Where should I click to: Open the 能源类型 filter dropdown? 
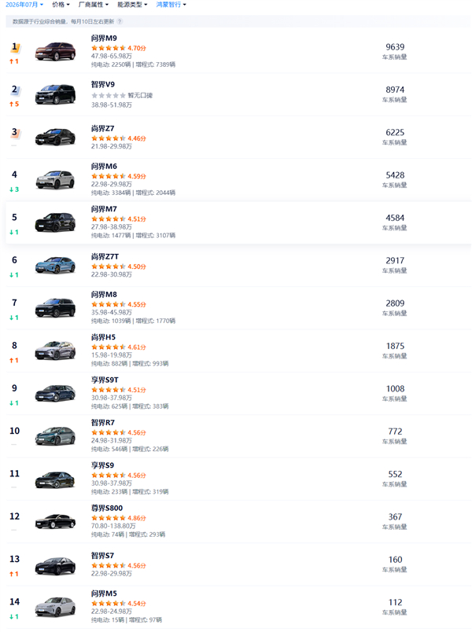click(x=132, y=5)
